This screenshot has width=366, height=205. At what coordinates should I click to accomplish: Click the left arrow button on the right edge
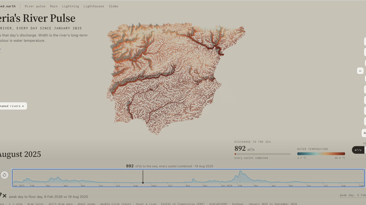coord(360,71)
